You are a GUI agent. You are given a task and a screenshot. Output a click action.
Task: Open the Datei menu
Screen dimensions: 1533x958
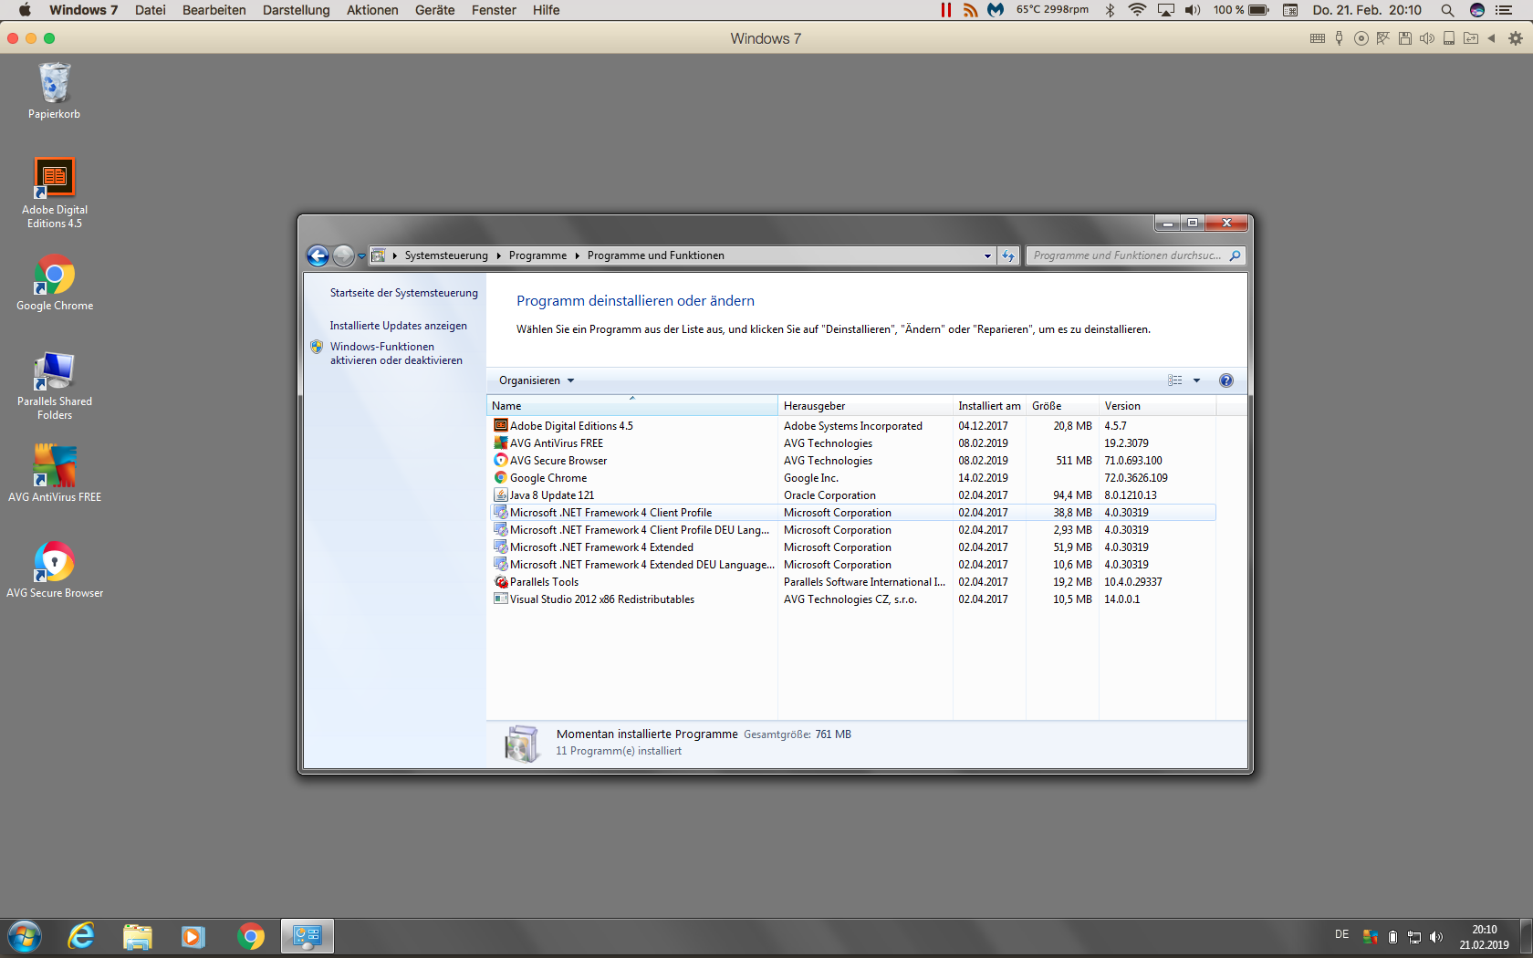151,10
